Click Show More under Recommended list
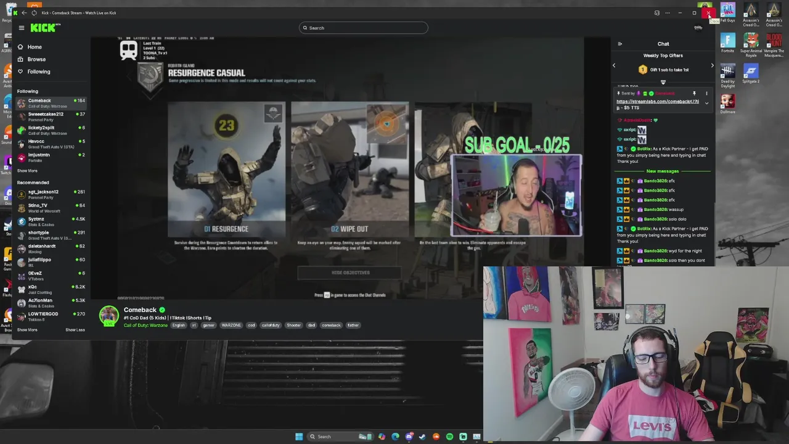The image size is (789, 444). pos(27,330)
